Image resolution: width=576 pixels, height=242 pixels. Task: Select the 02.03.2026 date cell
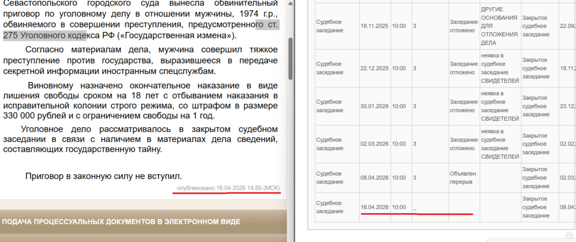(375, 144)
